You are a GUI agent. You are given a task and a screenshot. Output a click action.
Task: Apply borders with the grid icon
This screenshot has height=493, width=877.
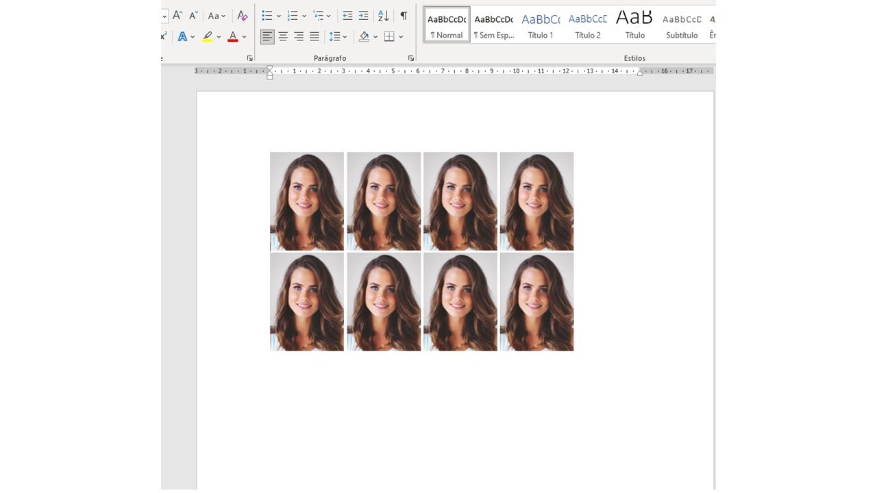389,37
